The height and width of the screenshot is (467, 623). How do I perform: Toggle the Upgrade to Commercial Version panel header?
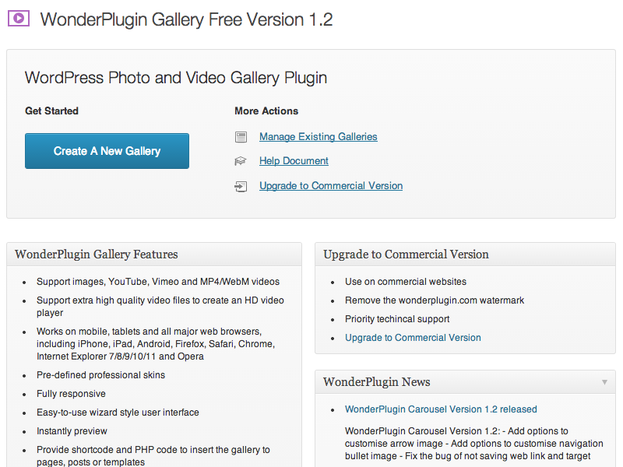(x=465, y=255)
